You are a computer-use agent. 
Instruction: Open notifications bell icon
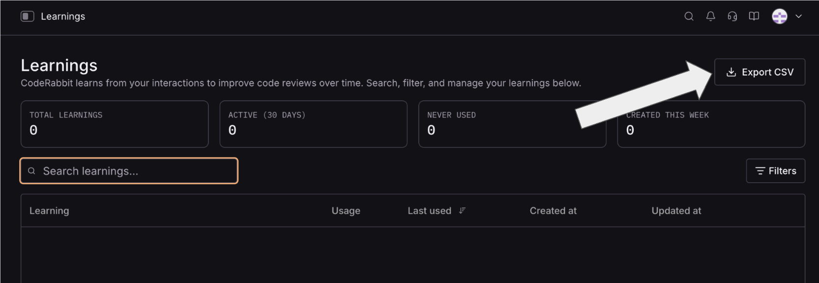click(x=710, y=16)
